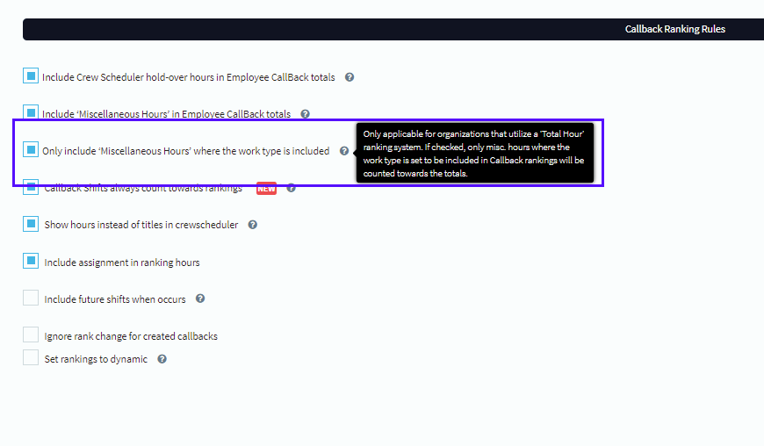Disable Include 'Miscellaneous Hours' in Employee CallBack totals checkbox

[x=31, y=113]
